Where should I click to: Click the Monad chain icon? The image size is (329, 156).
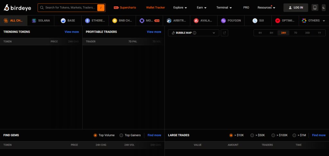[x=142, y=21]
